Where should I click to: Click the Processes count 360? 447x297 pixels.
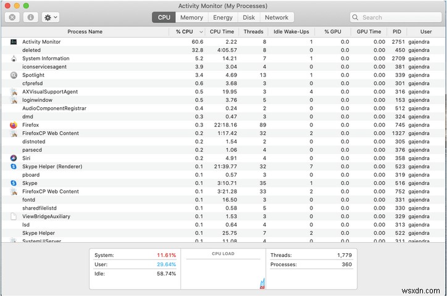(x=346, y=264)
